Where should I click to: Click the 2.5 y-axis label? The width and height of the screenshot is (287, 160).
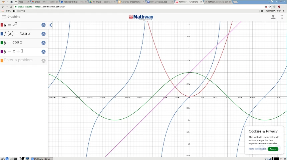(x=188, y=37)
